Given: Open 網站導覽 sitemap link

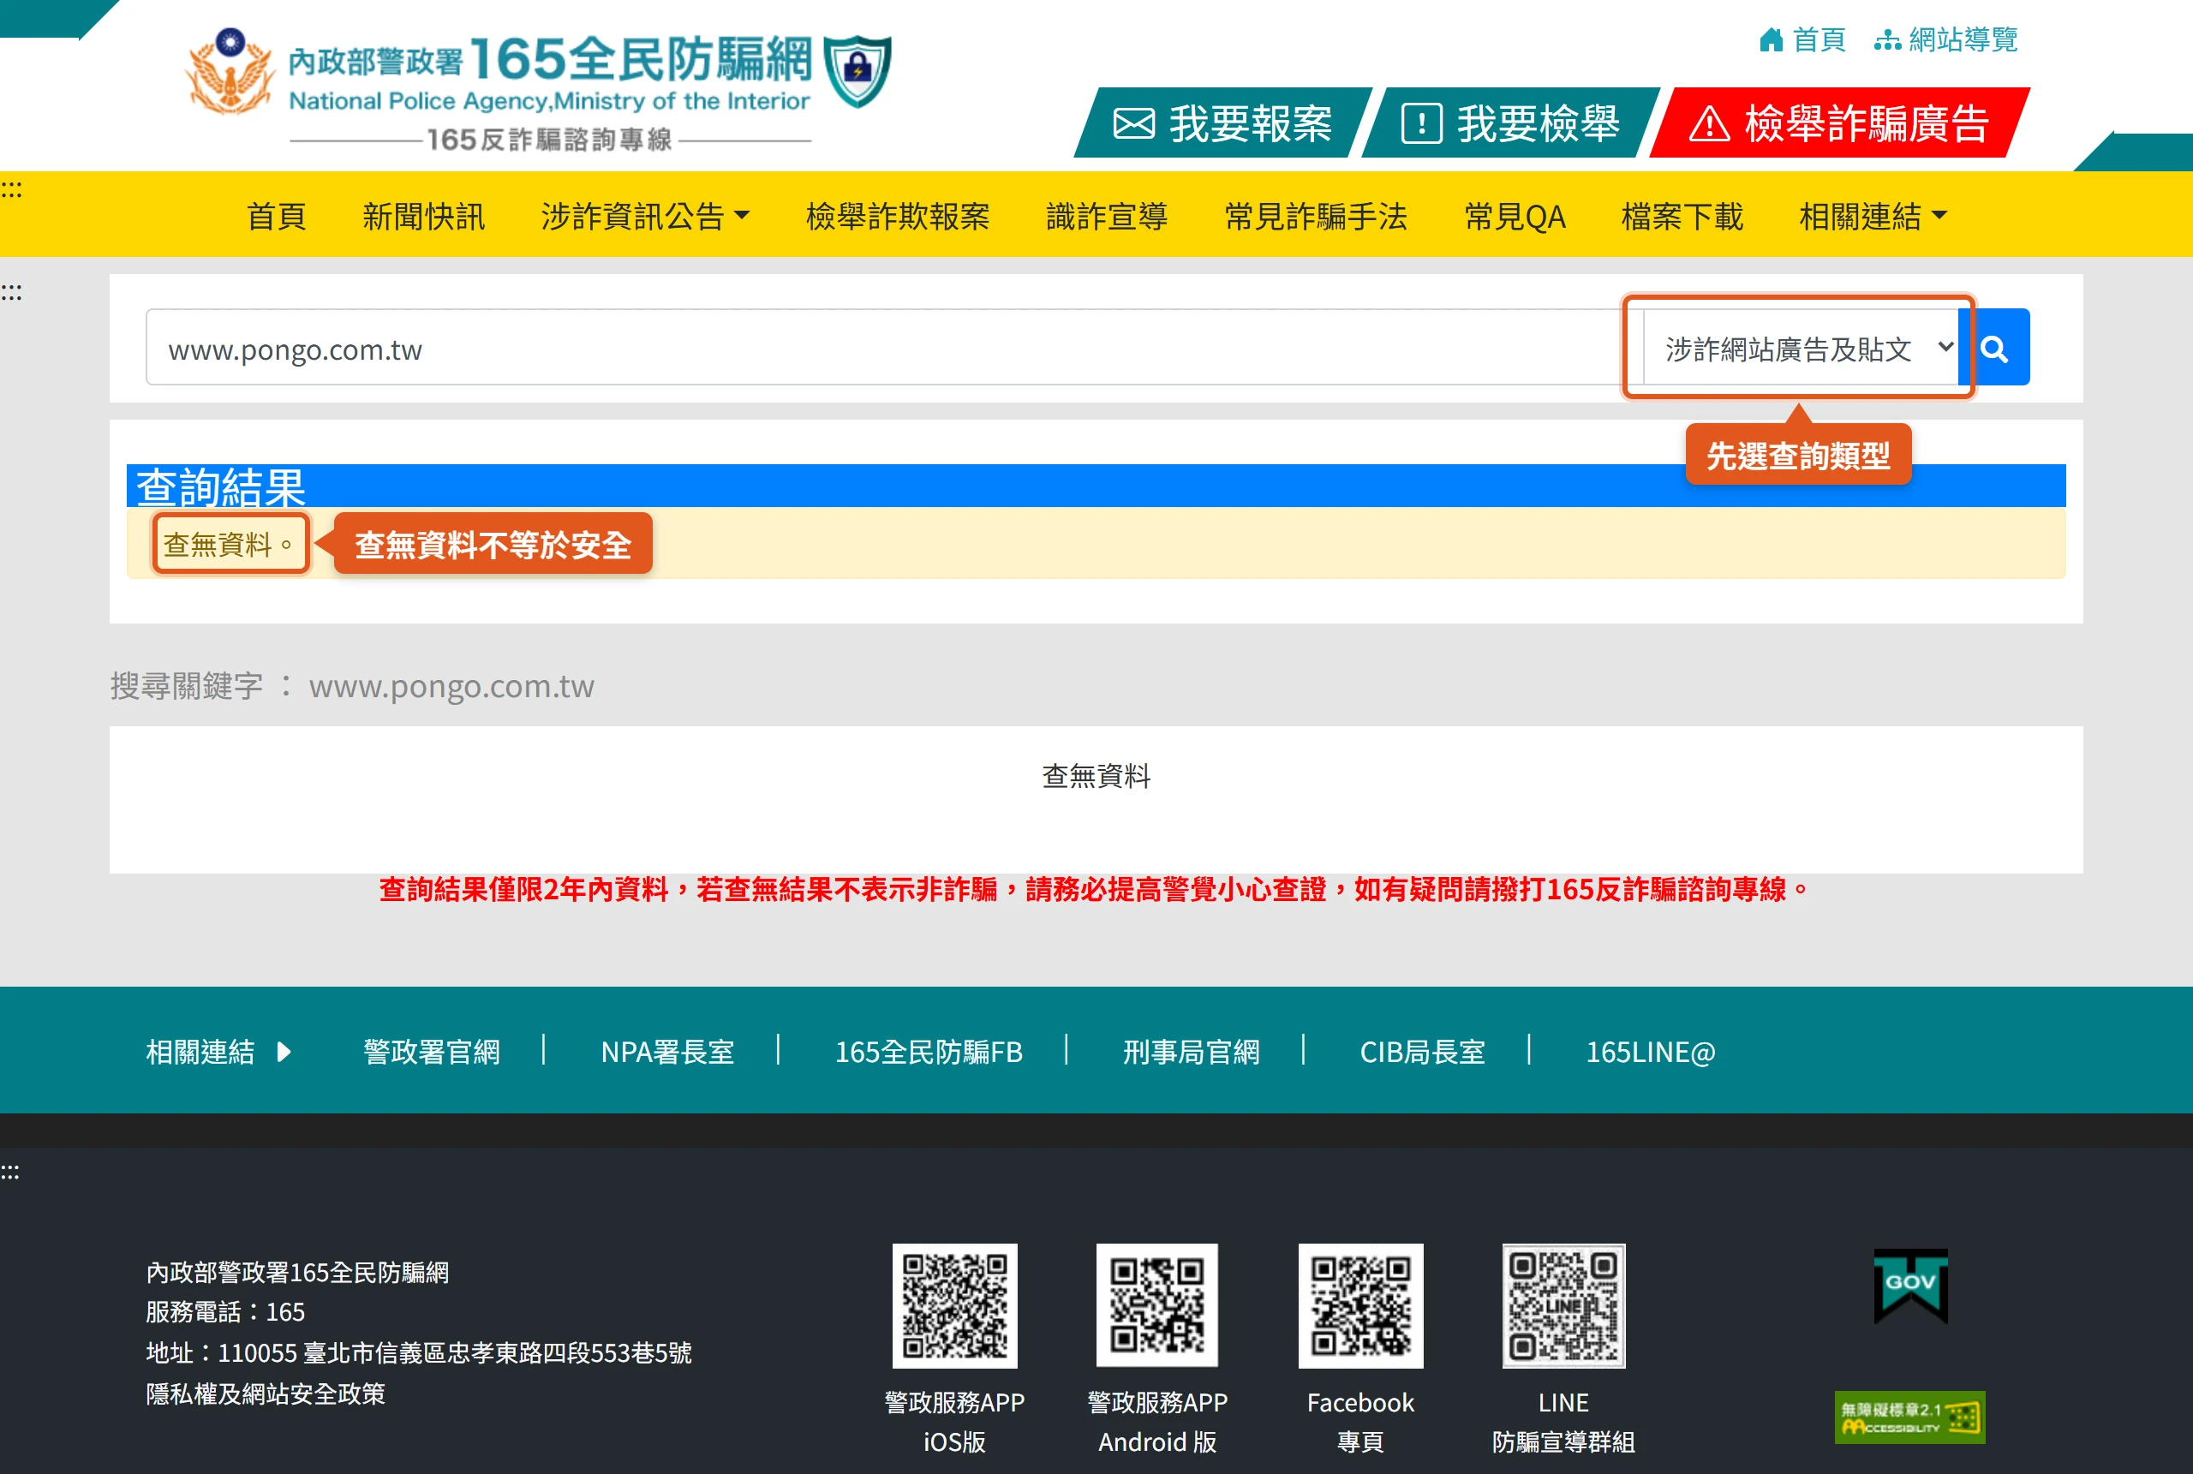Looking at the screenshot, I should click(1945, 39).
